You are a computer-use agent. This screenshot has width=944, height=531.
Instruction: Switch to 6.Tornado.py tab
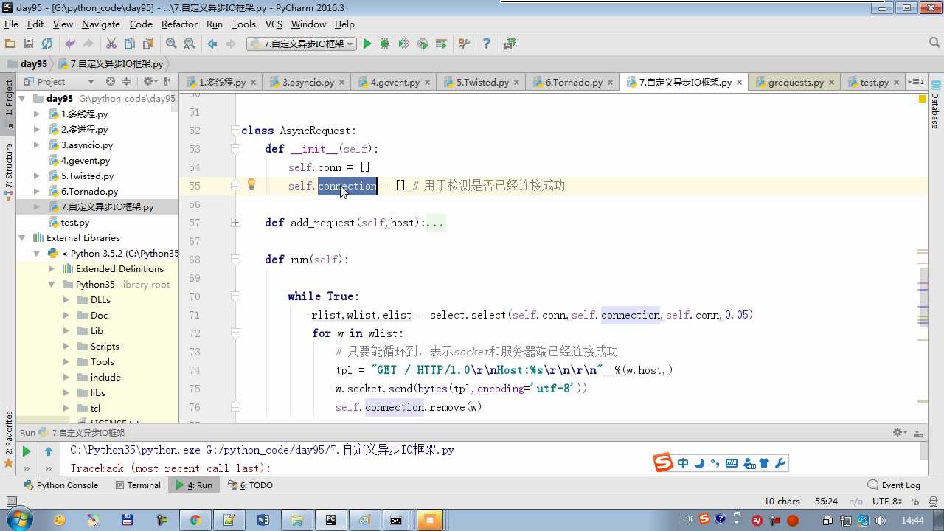[x=573, y=82]
